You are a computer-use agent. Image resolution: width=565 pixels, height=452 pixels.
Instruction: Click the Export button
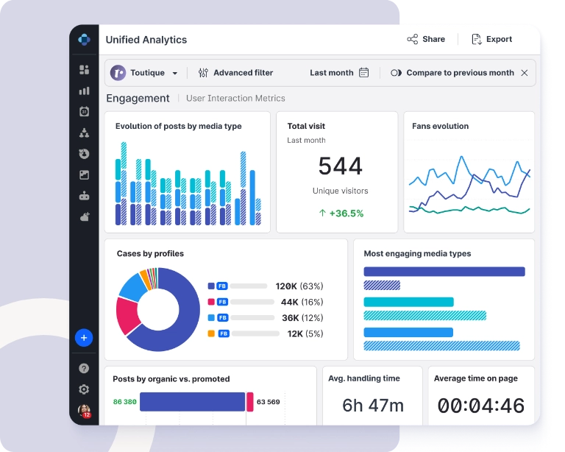pyautogui.click(x=491, y=39)
